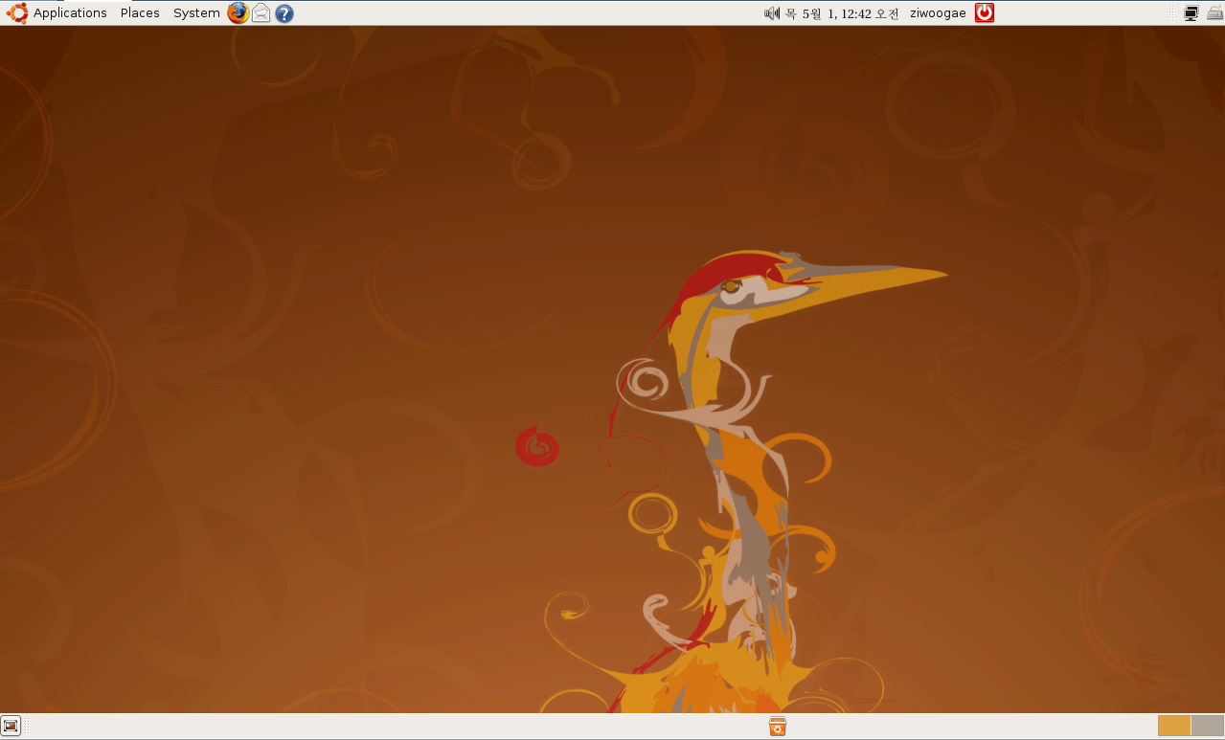Open the ziwoogae user switcher
1225x740 pixels.
coord(938,13)
